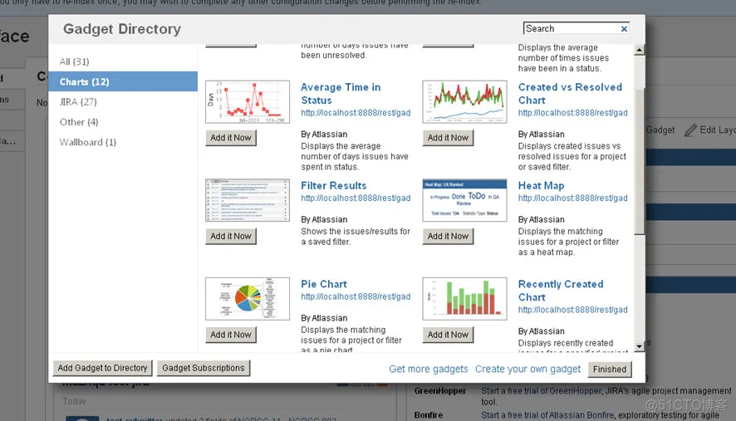Open the Recently Created Chart title link
Image resolution: width=736 pixels, height=421 pixels.
point(561,291)
